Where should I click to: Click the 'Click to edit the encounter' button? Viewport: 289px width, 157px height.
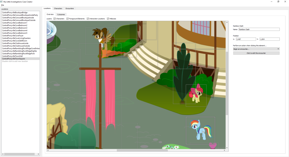256,53
